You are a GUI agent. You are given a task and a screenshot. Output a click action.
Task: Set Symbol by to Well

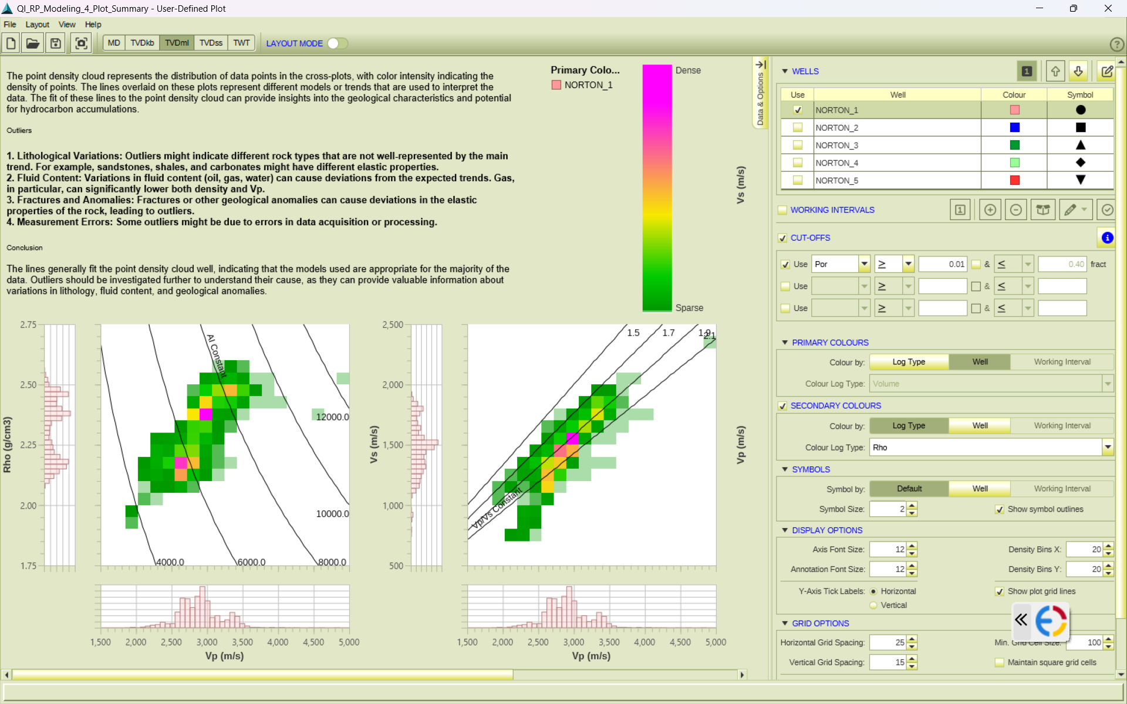[x=979, y=489]
